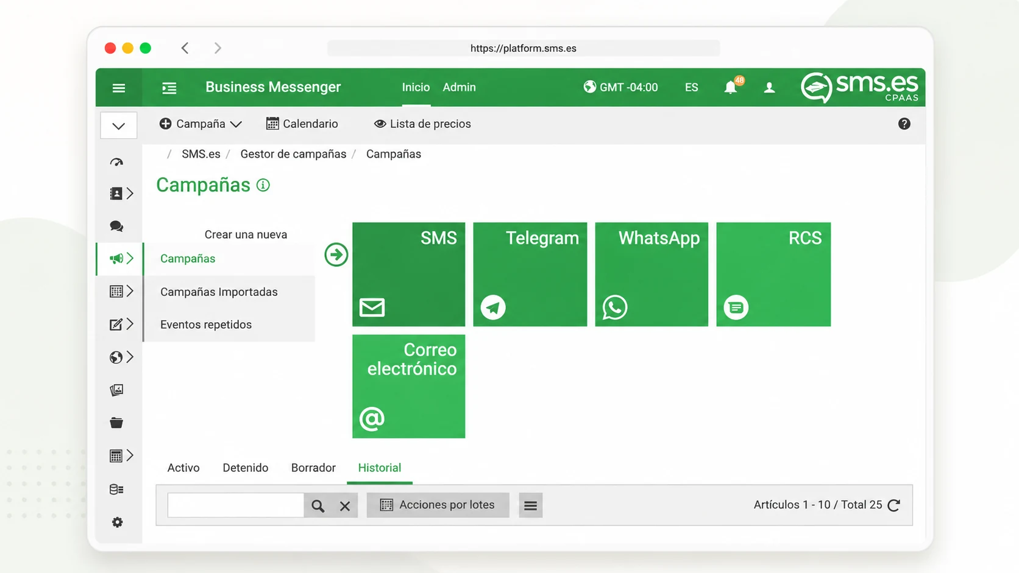Create a new Telegram campaign

tap(530, 274)
